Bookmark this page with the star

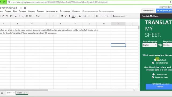[x=171, y=2]
